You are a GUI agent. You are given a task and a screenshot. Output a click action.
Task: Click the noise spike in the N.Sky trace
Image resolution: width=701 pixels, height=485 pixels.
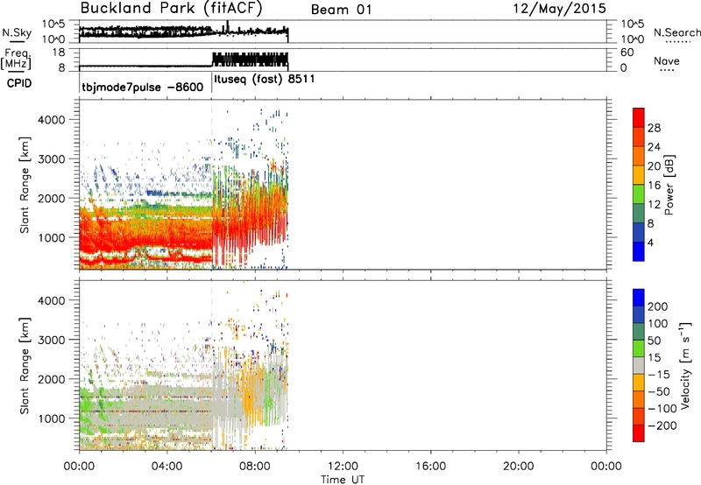(228, 26)
